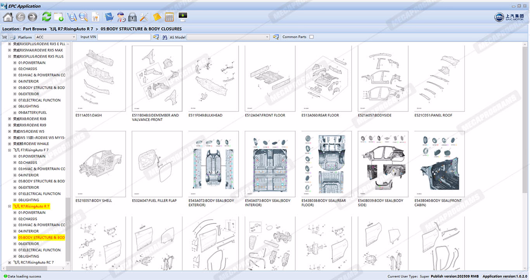Viewport: 530px width, 280px height.
Task: Click the Home icon in the toolbar
Action: 8,17
